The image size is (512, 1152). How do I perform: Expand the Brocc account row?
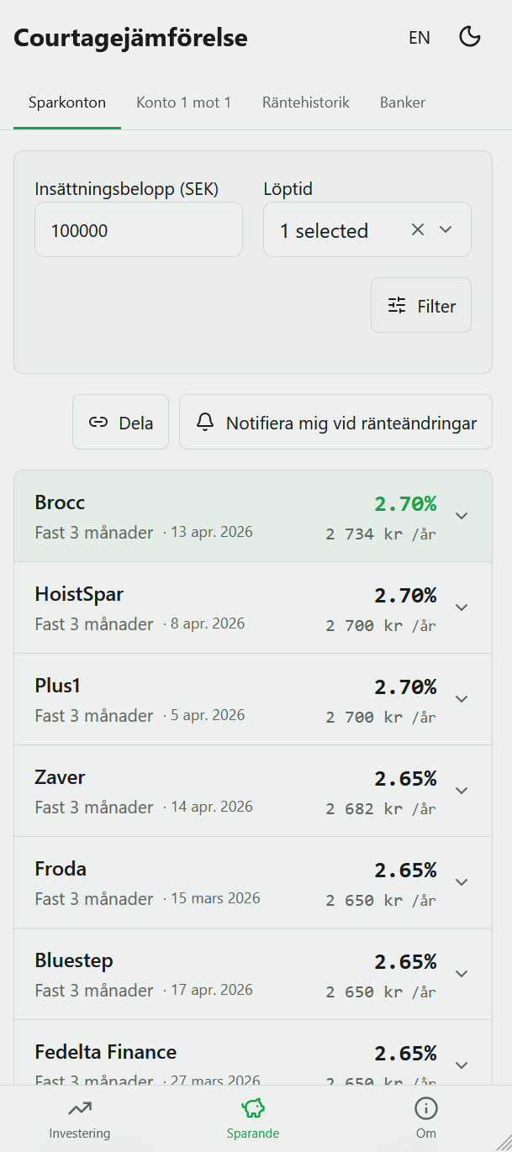pos(461,516)
